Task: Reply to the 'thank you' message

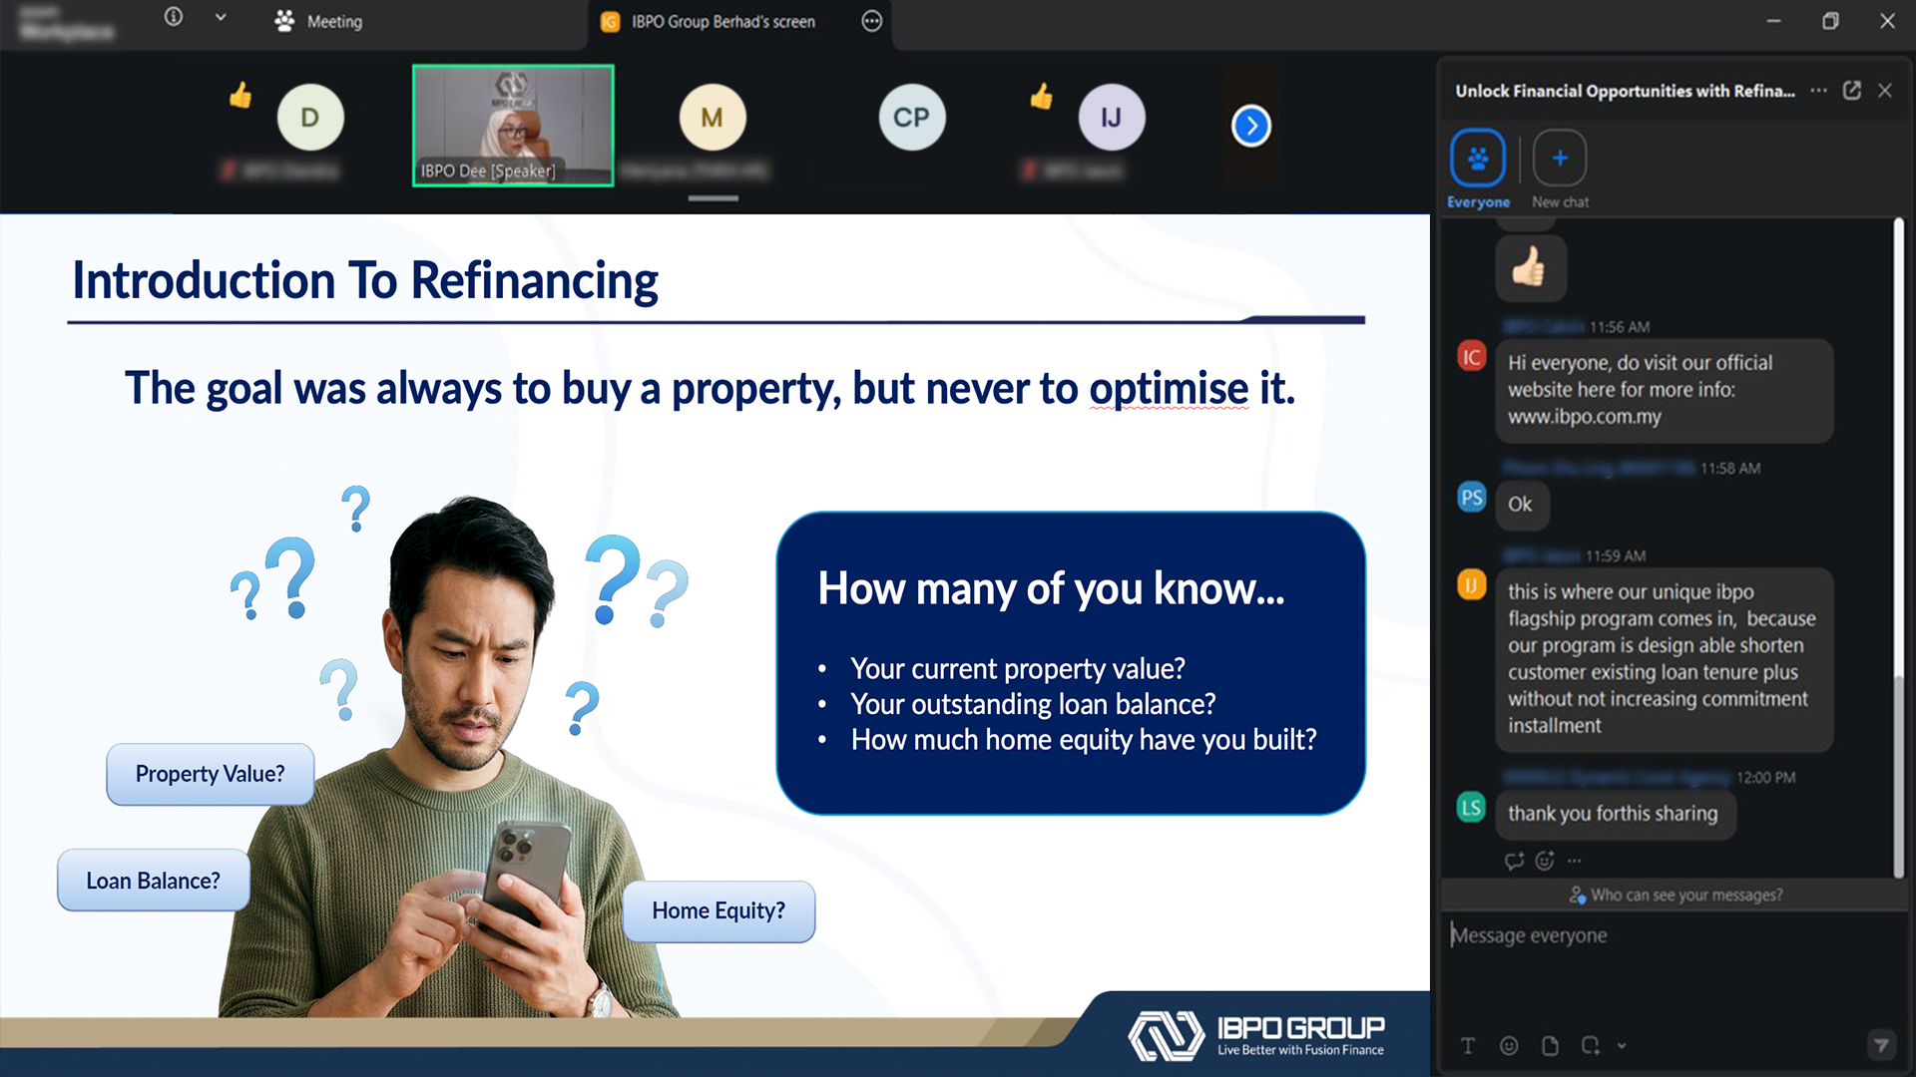Action: (1514, 861)
